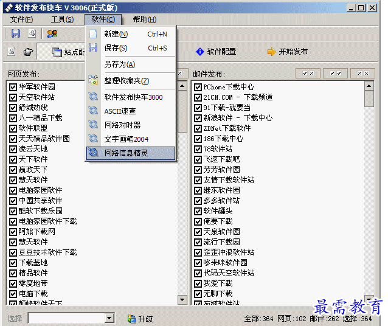Click the pointing hand icon
The height and width of the screenshot is (326, 388).
point(28,52)
